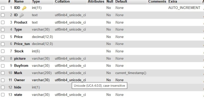
Task: Click the Extra column header
Action: (173, 2)
